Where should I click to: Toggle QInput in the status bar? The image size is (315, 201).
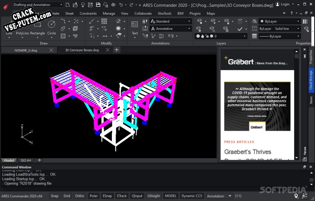(x=137, y=196)
